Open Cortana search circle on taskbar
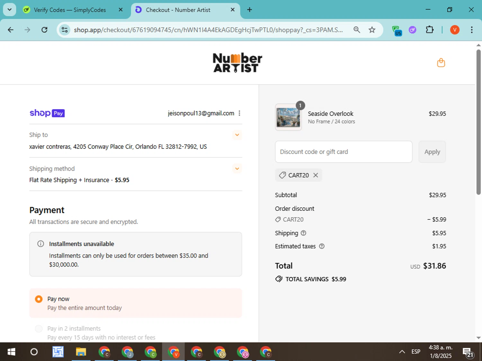This screenshot has width=482, height=361. point(34,352)
